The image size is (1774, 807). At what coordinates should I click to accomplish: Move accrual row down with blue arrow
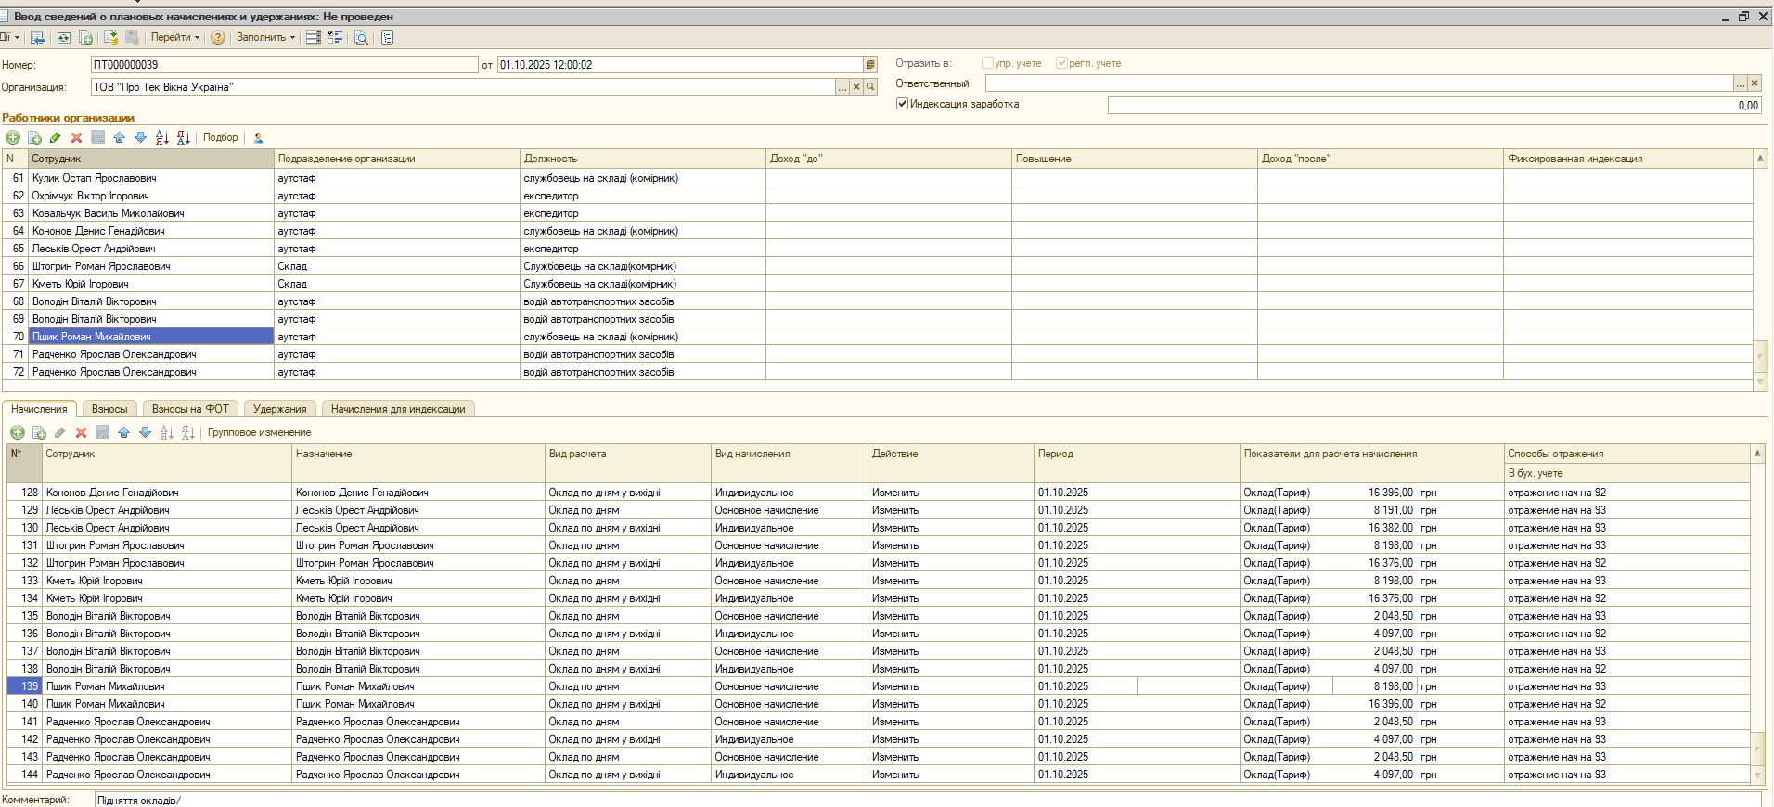point(145,432)
